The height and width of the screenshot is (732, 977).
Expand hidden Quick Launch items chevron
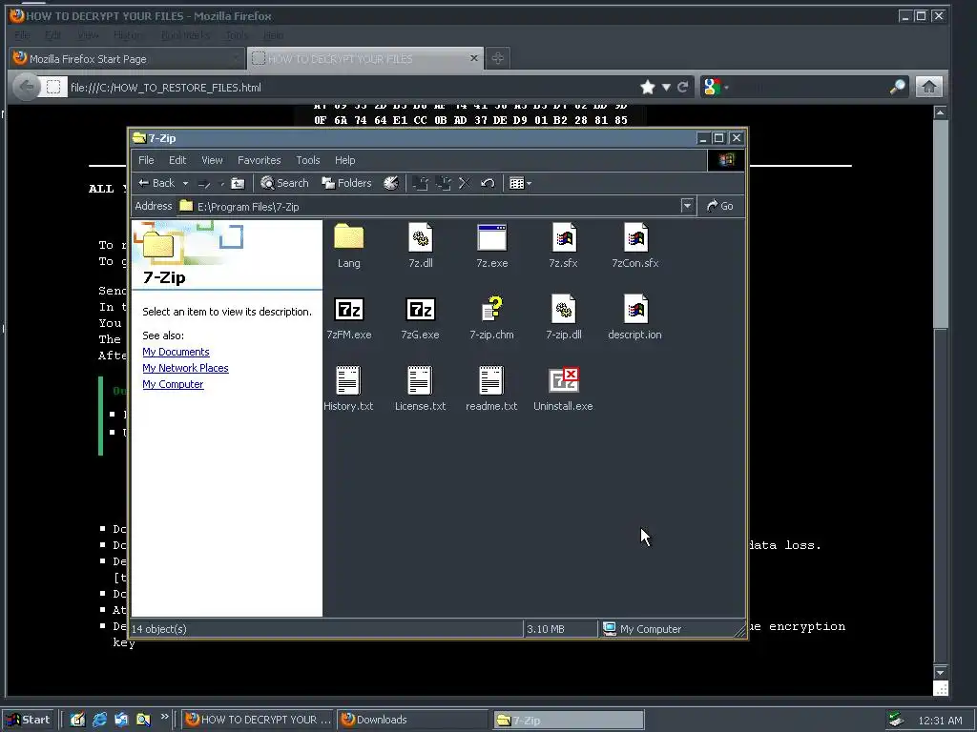[x=164, y=717]
